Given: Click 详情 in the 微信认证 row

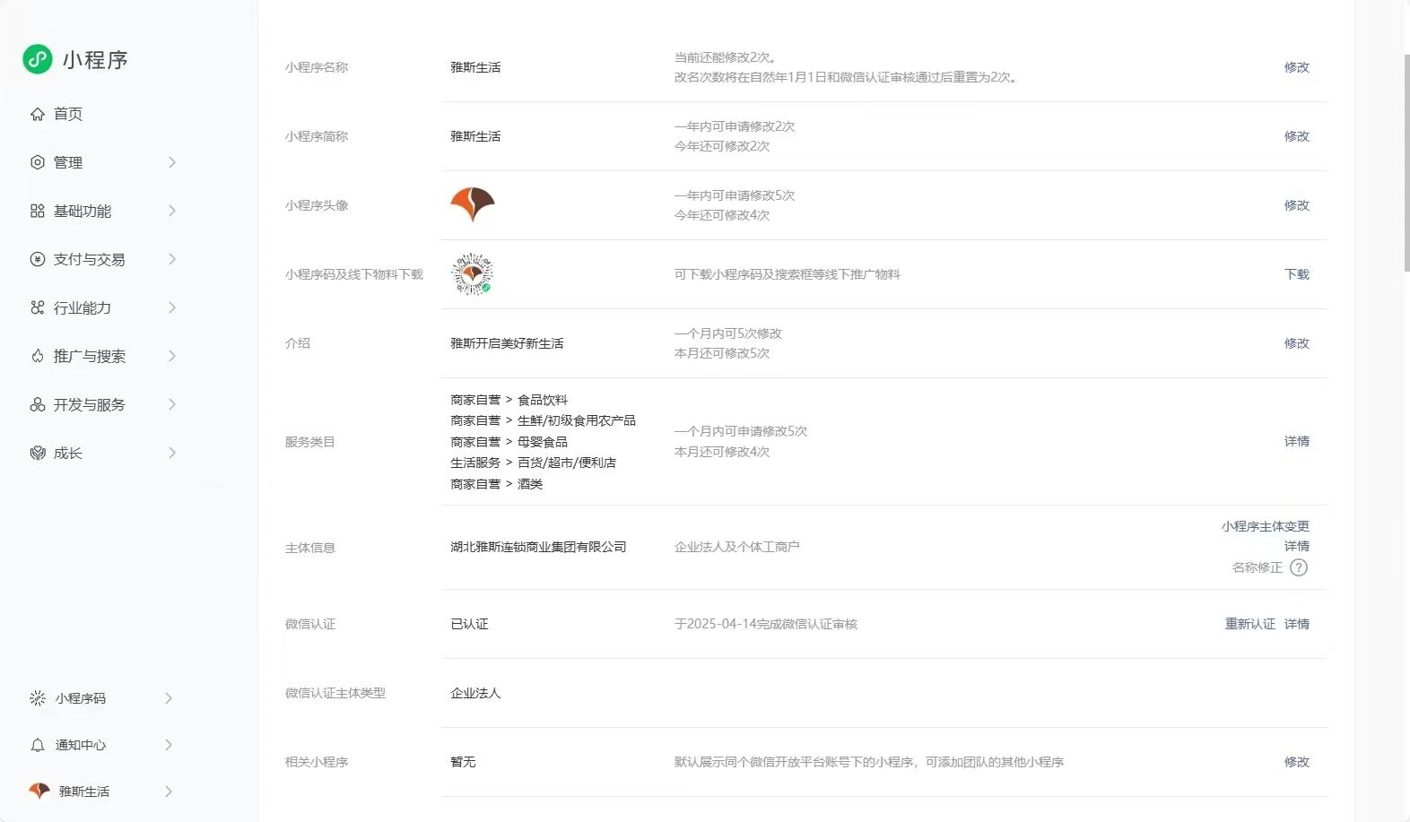Looking at the screenshot, I should tap(1297, 624).
